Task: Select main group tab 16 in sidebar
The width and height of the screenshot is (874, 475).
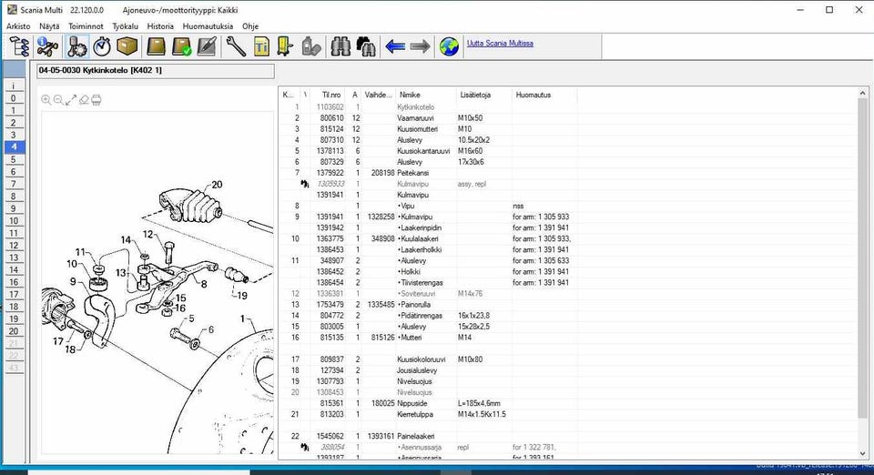Action: click(x=14, y=282)
